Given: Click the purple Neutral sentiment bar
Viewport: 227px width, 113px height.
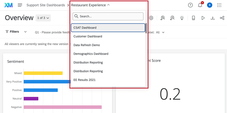Looking at the screenshot, I should tap(31, 99).
